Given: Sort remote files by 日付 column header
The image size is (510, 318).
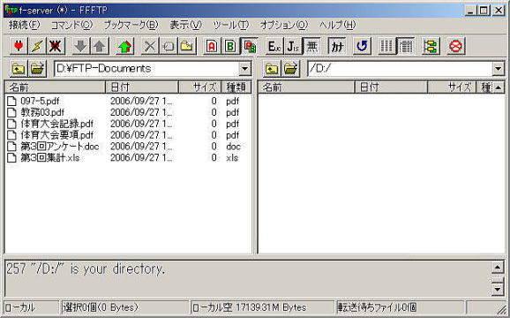Looking at the screenshot, I should pos(391,87).
